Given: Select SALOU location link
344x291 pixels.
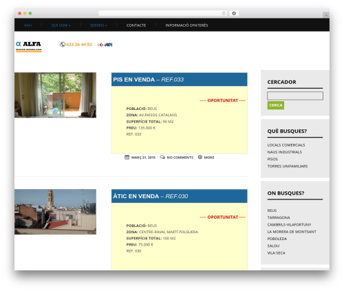Looking at the screenshot, I should coord(273,246).
